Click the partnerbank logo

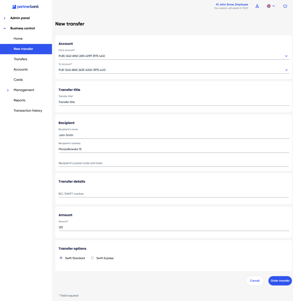[26, 6]
